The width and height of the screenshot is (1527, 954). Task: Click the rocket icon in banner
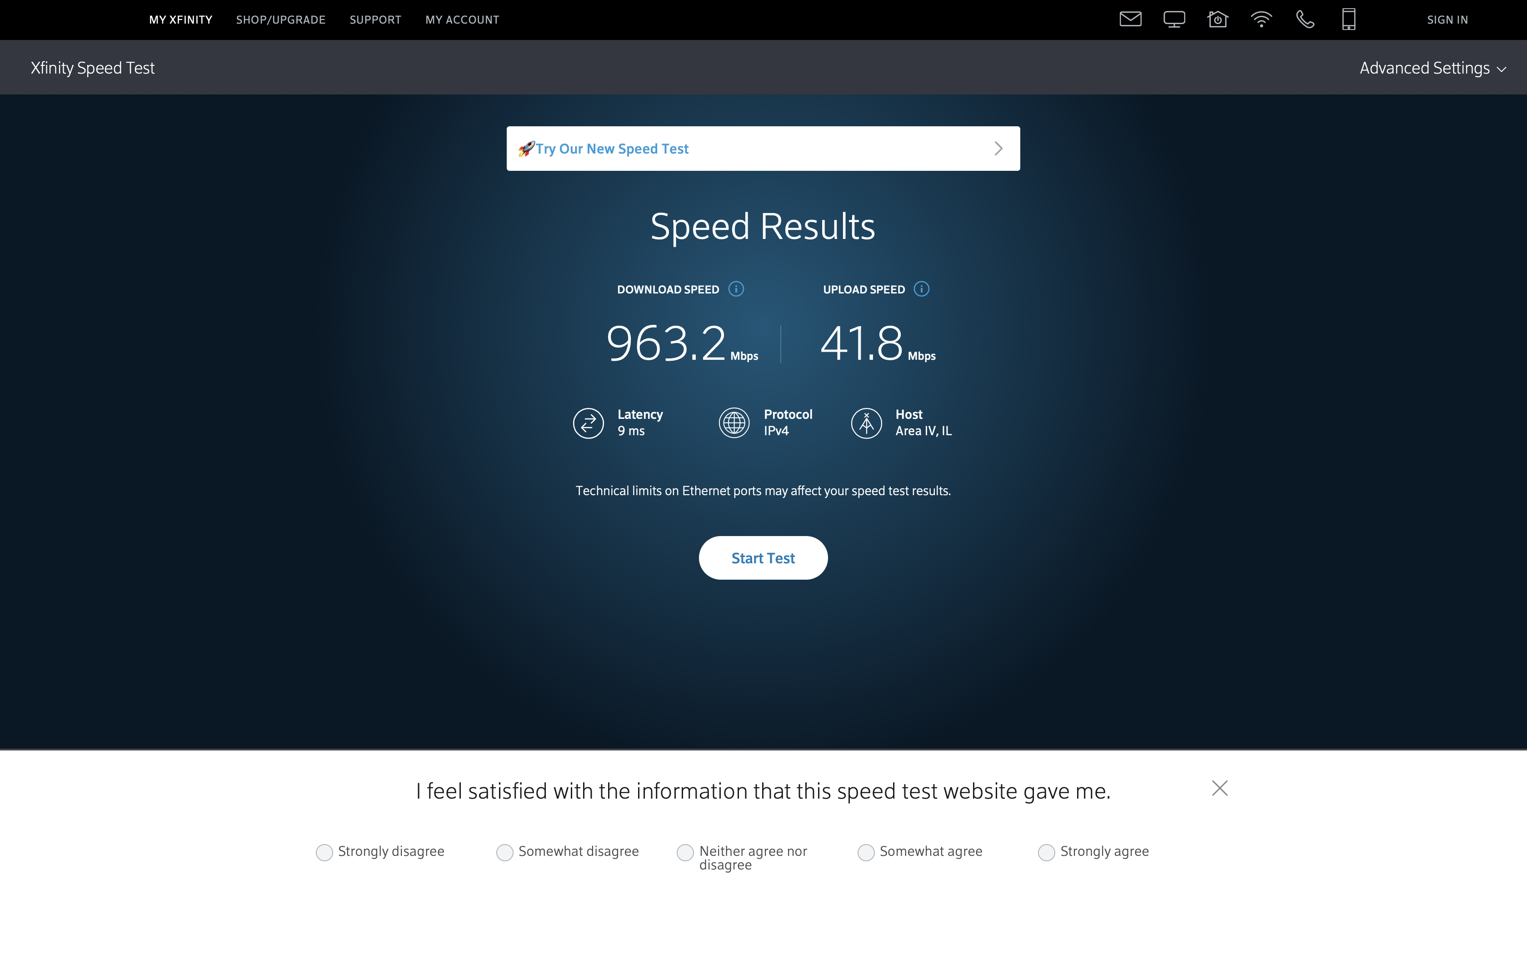[526, 149]
